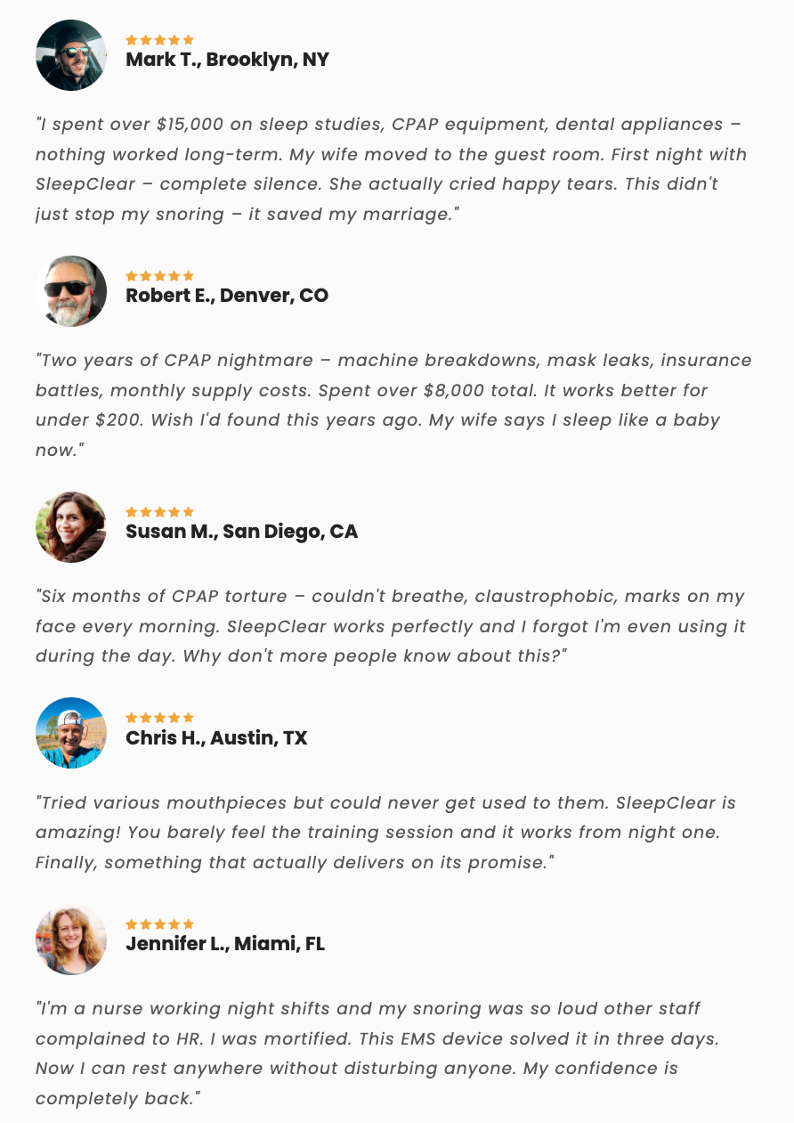
Task: Click Robert E.'s avatar with sunglasses
Action: point(71,291)
